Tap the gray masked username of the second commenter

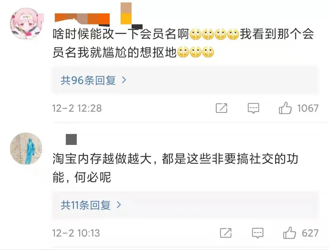coord(71,139)
